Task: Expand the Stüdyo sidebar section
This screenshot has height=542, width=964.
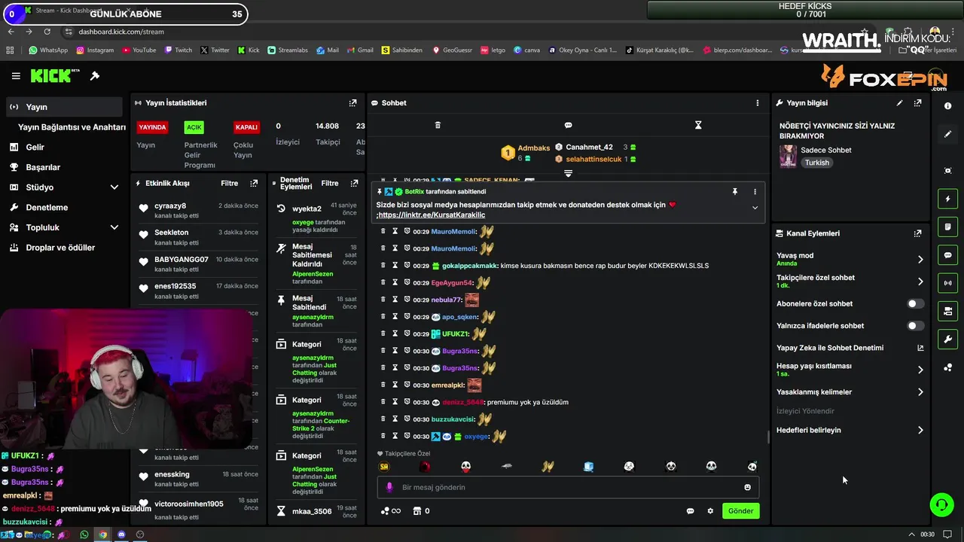Action: click(x=114, y=187)
